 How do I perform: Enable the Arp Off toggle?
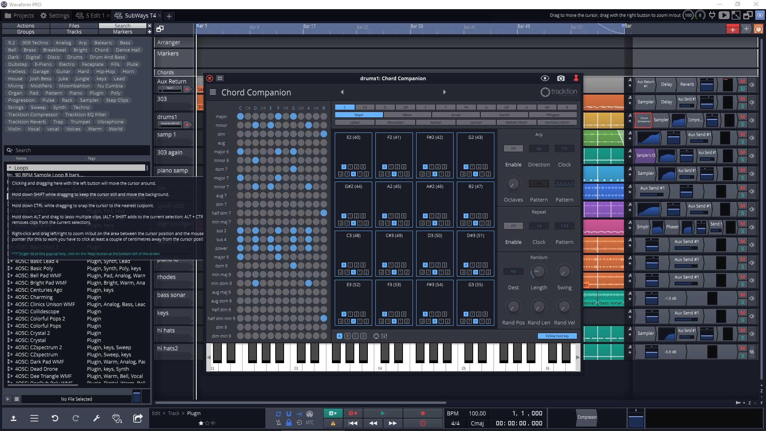(x=513, y=148)
